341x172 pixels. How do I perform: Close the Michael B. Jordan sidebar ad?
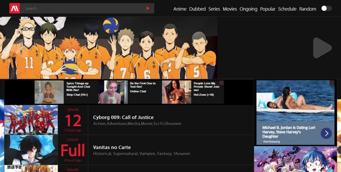(x=332, y=83)
